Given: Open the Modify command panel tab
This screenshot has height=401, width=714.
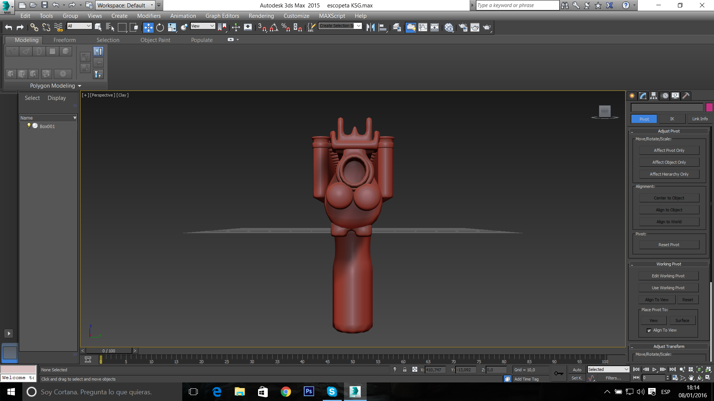Looking at the screenshot, I should coord(643,96).
